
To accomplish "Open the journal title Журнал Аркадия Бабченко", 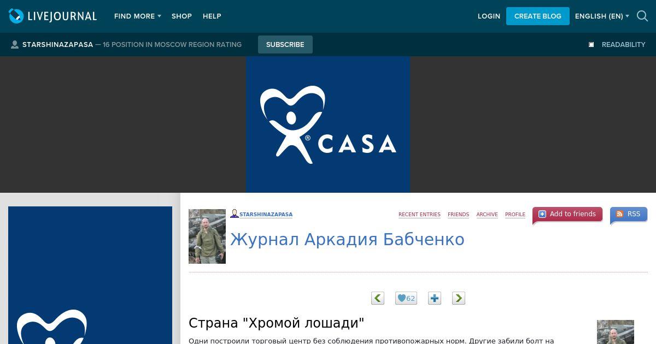I will point(347,239).
